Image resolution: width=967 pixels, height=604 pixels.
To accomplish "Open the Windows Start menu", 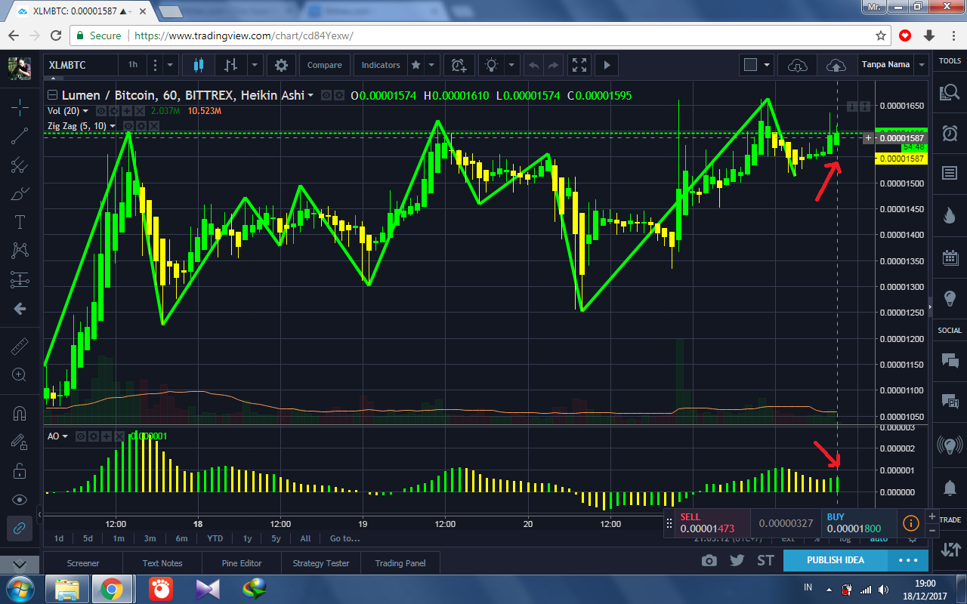I will 20,588.
